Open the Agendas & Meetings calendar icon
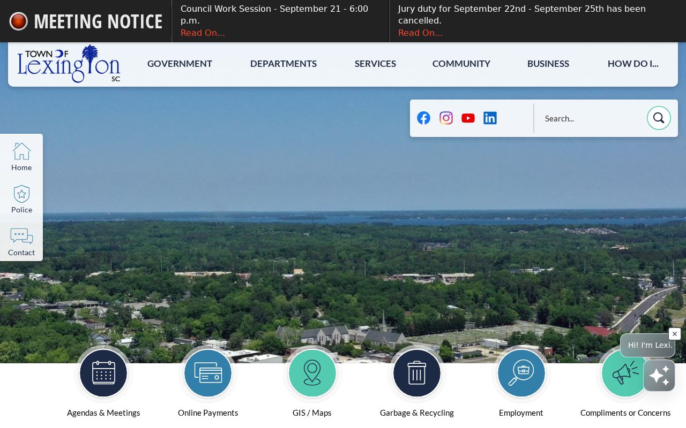 [x=103, y=373]
